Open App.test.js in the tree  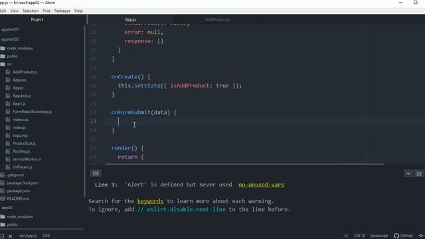point(22,96)
